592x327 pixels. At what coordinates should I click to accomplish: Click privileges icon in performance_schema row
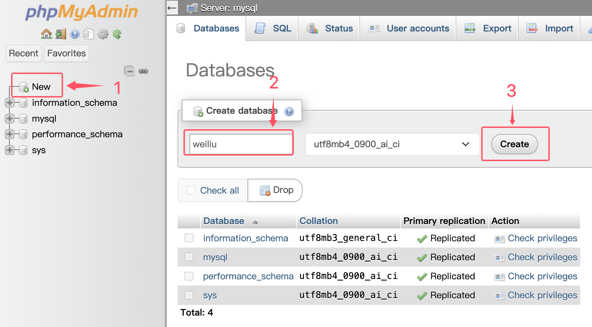(x=500, y=277)
